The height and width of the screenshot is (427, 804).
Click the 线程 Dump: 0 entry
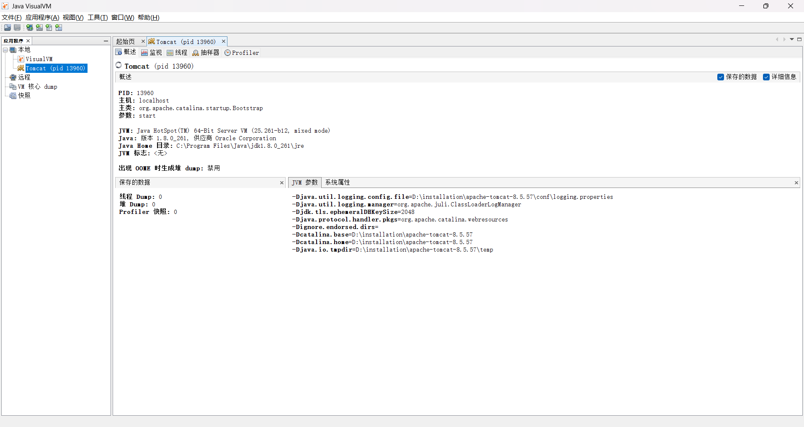141,197
